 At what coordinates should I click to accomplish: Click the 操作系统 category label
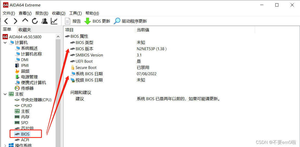click(24, 145)
